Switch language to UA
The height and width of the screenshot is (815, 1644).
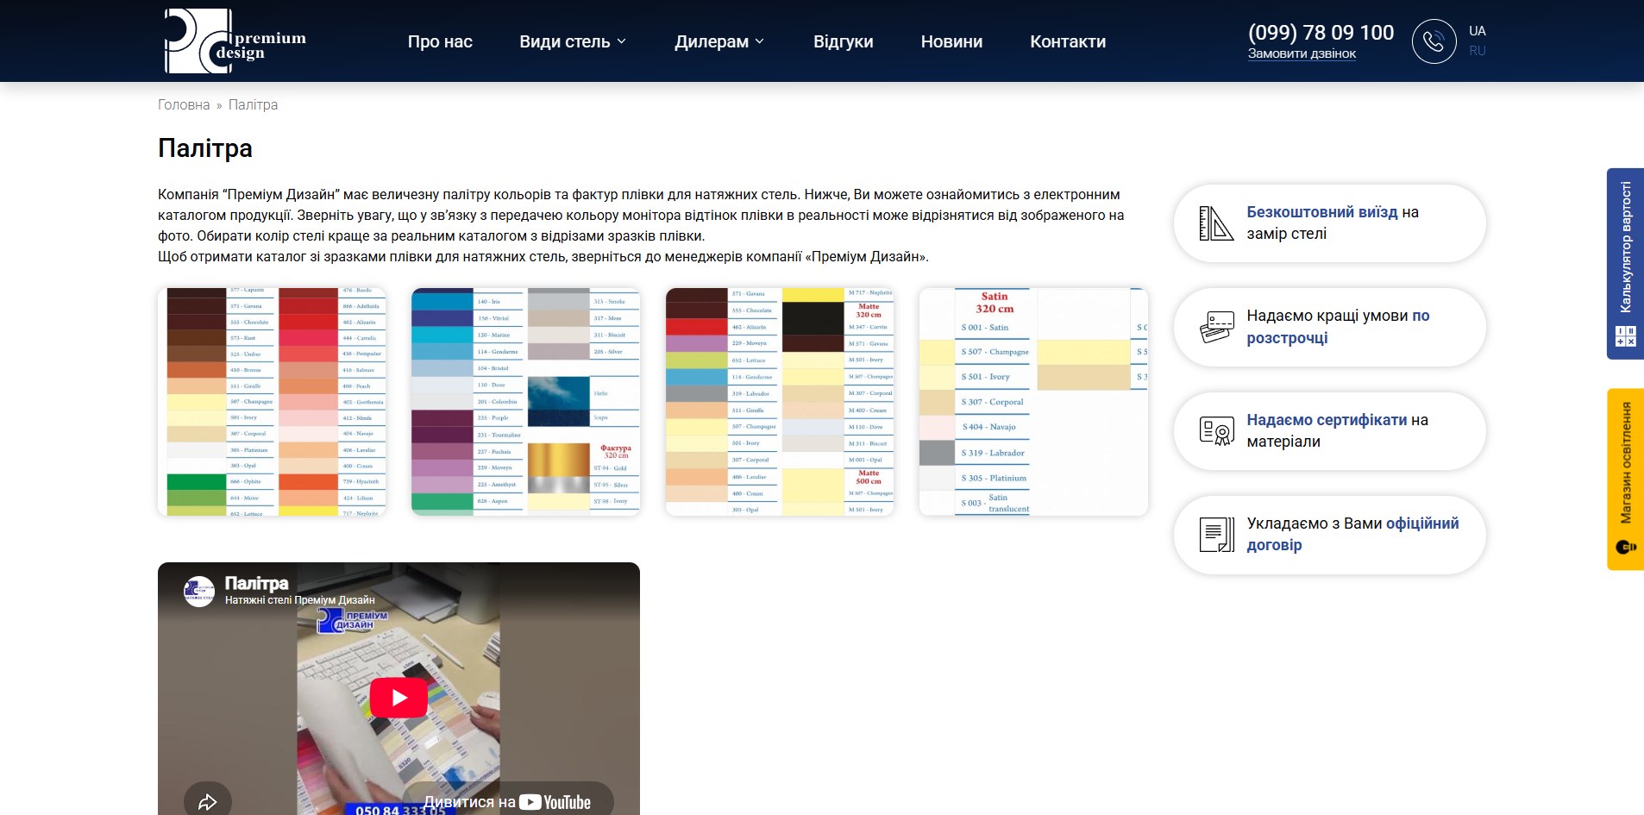coord(1478,31)
